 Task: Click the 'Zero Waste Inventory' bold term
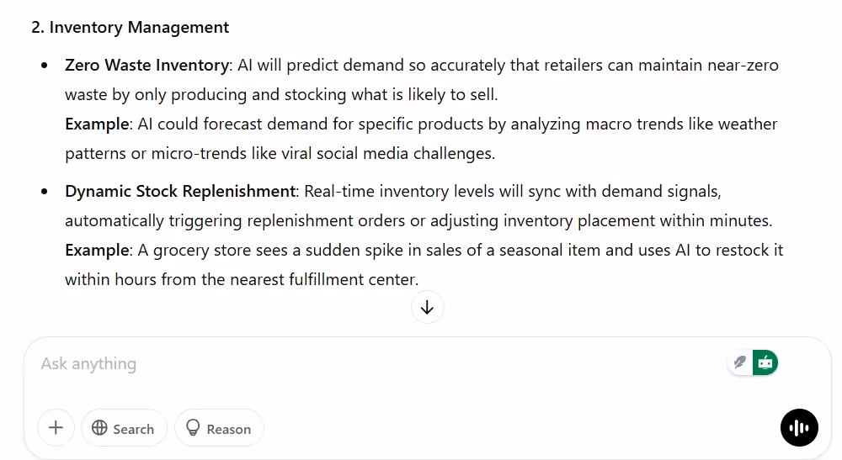[x=147, y=65]
